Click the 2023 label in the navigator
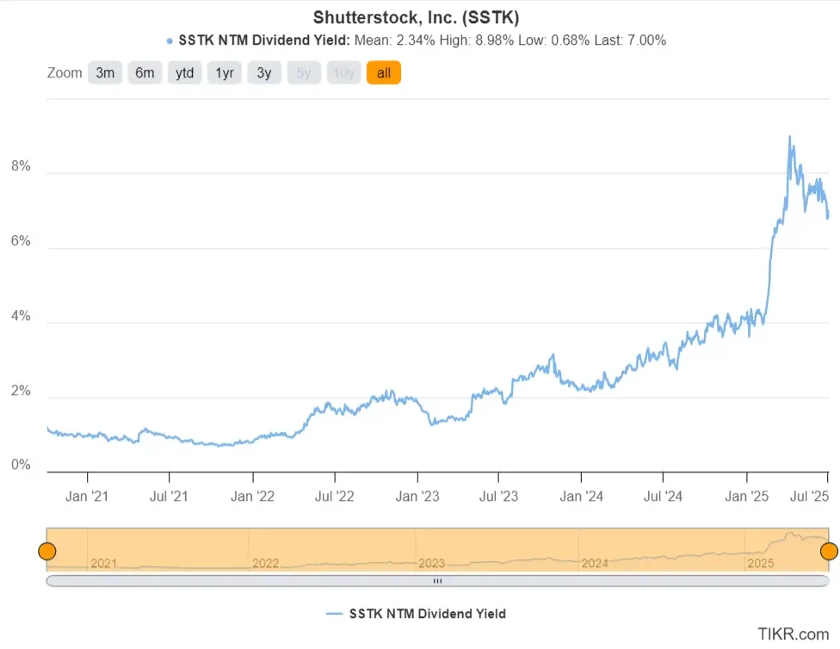The width and height of the screenshot is (840, 649). coord(432,563)
